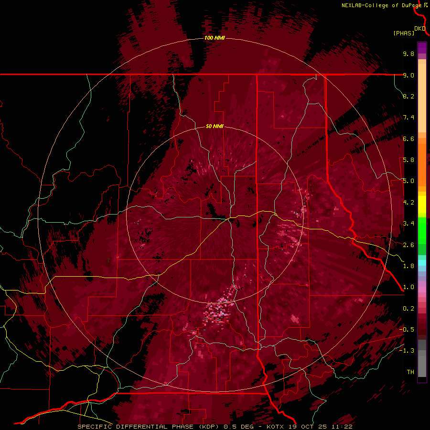430x430 pixels.
Task: Click the 3.4 legend value
Action: (x=408, y=224)
